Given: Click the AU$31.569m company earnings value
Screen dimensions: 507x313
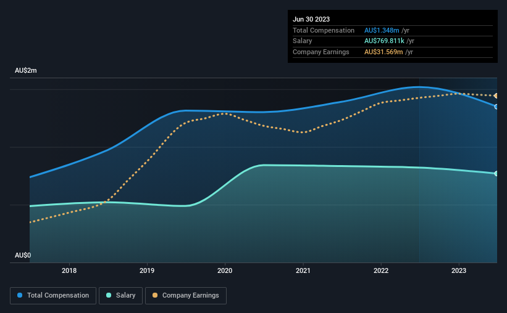Looking at the screenshot, I should pos(384,52).
